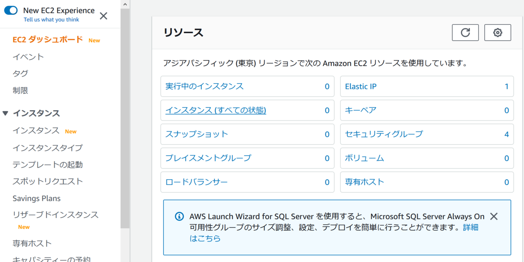This screenshot has height=262, width=524.
Task: Open 専有ホスト in the sidebar
Action: click(x=32, y=243)
